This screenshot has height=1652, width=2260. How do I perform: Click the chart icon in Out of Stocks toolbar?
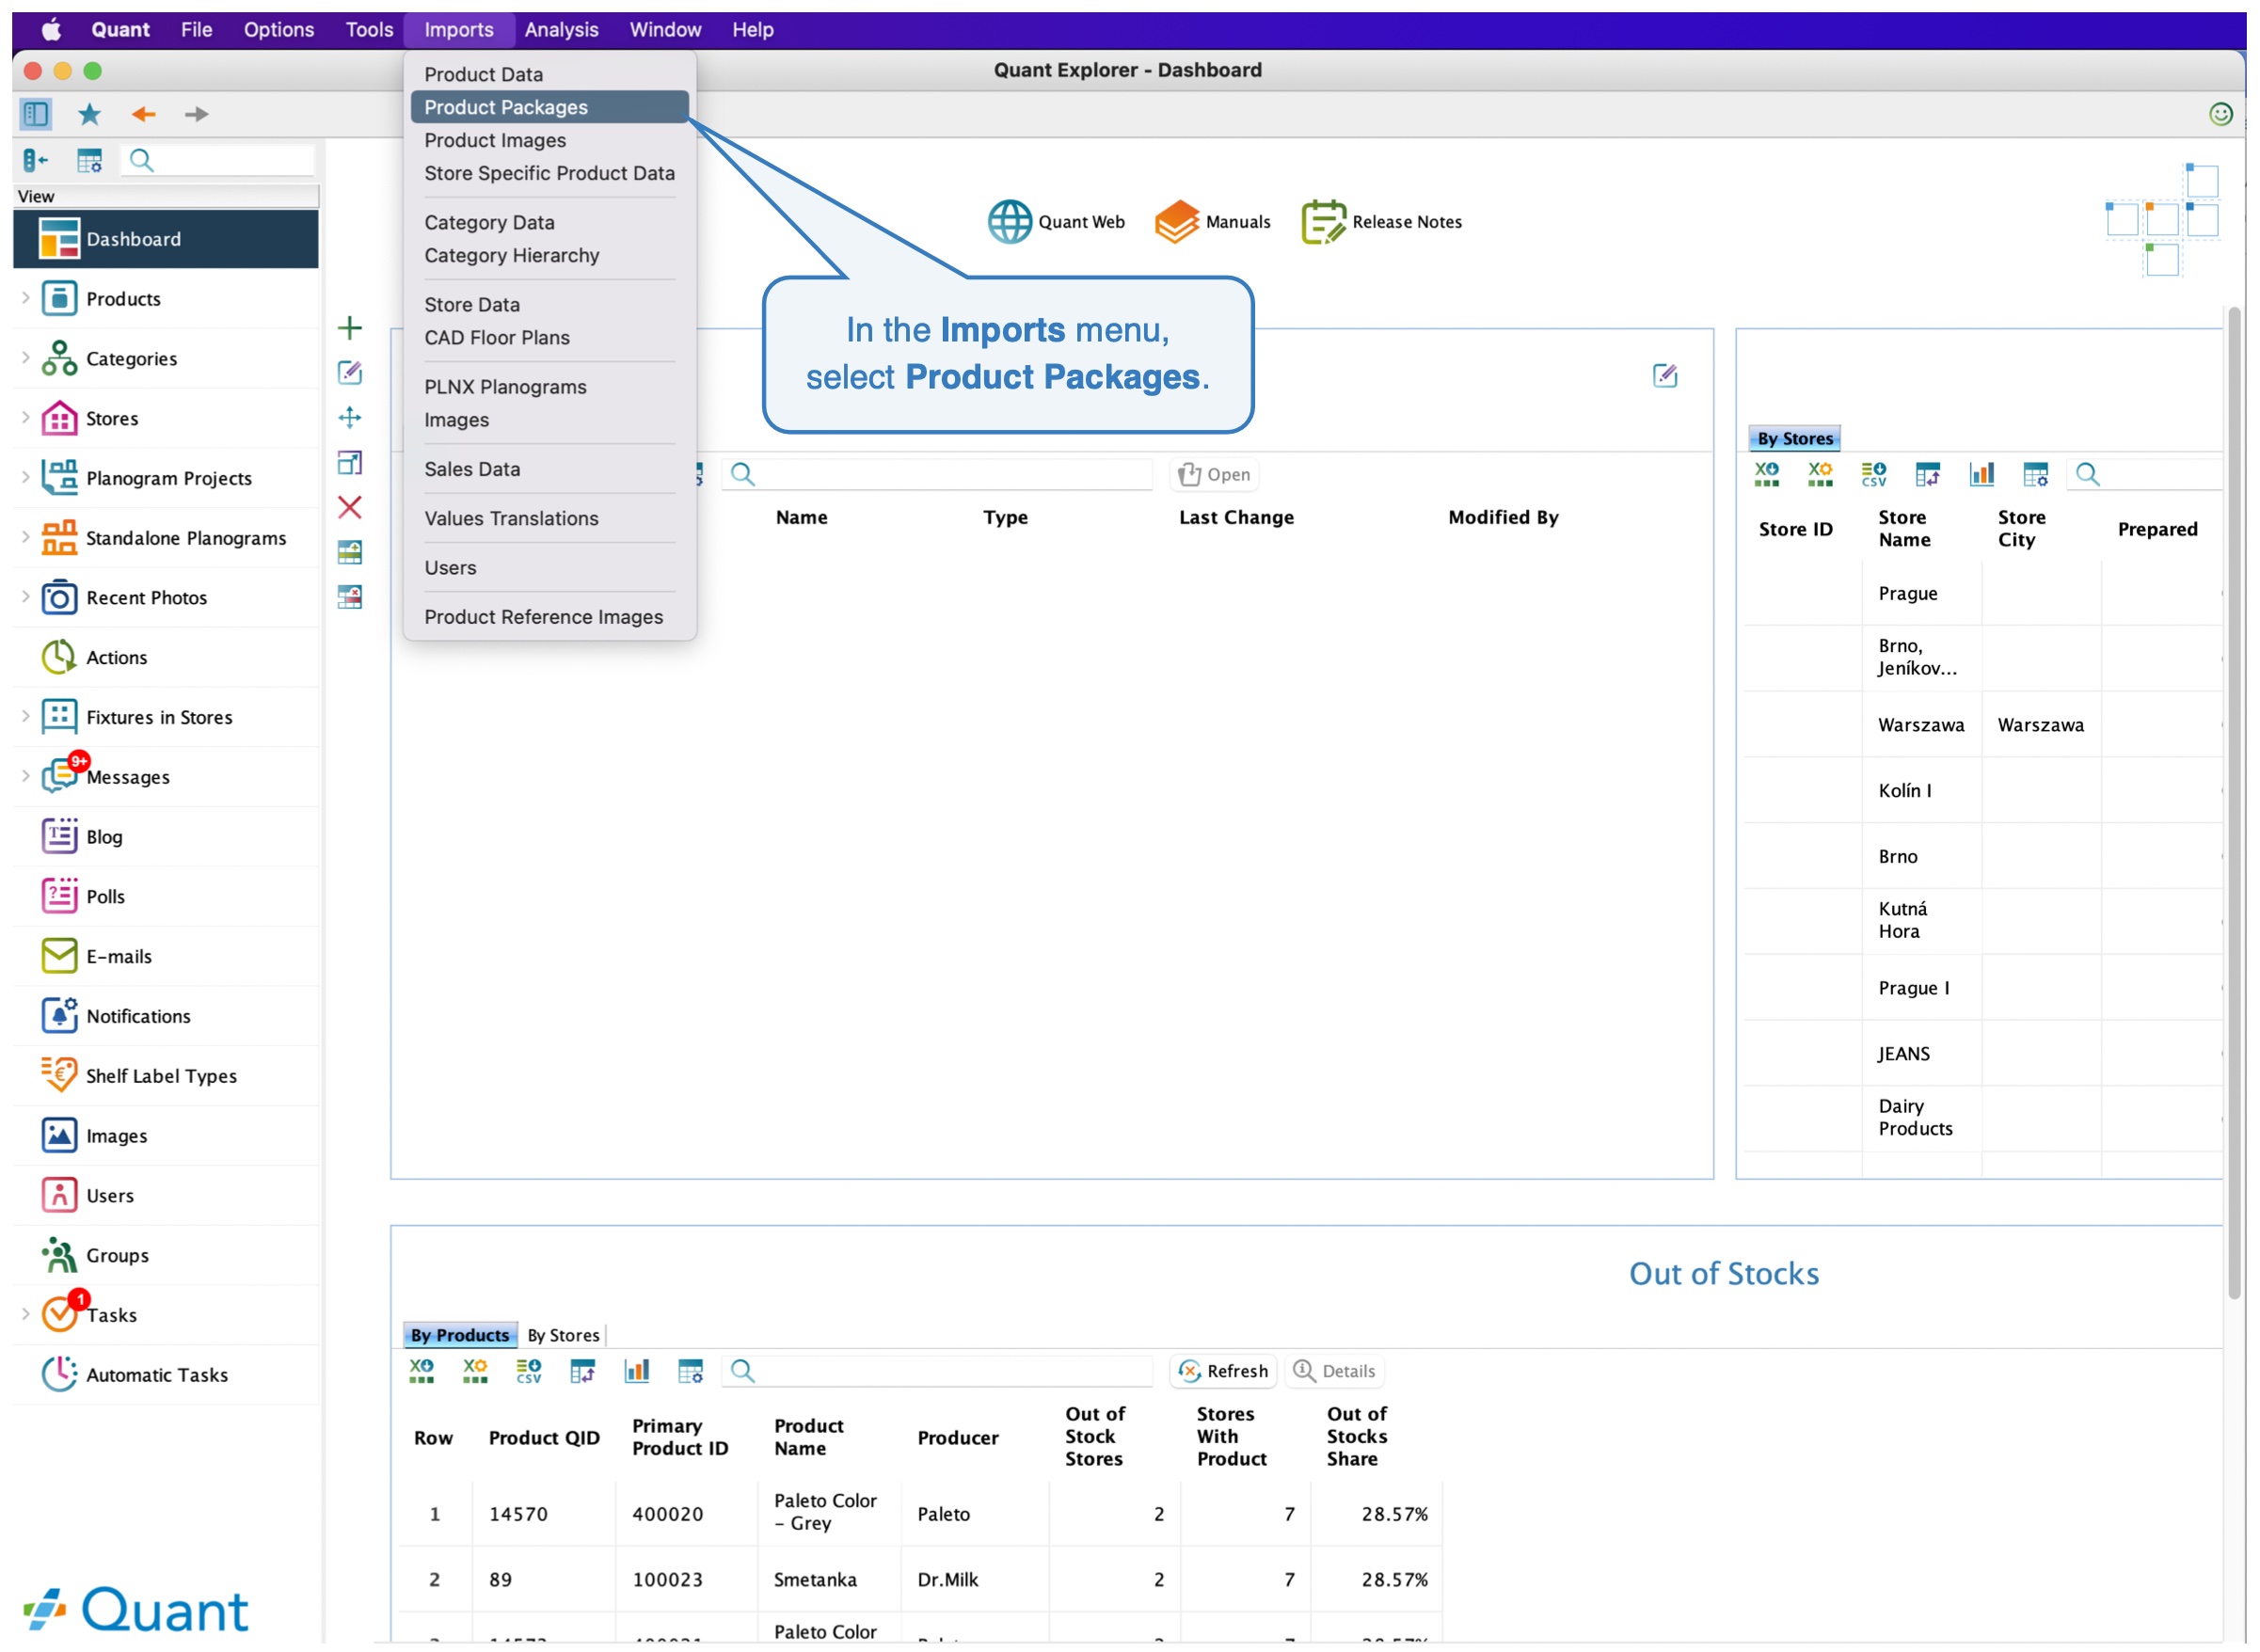(x=637, y=1371)
